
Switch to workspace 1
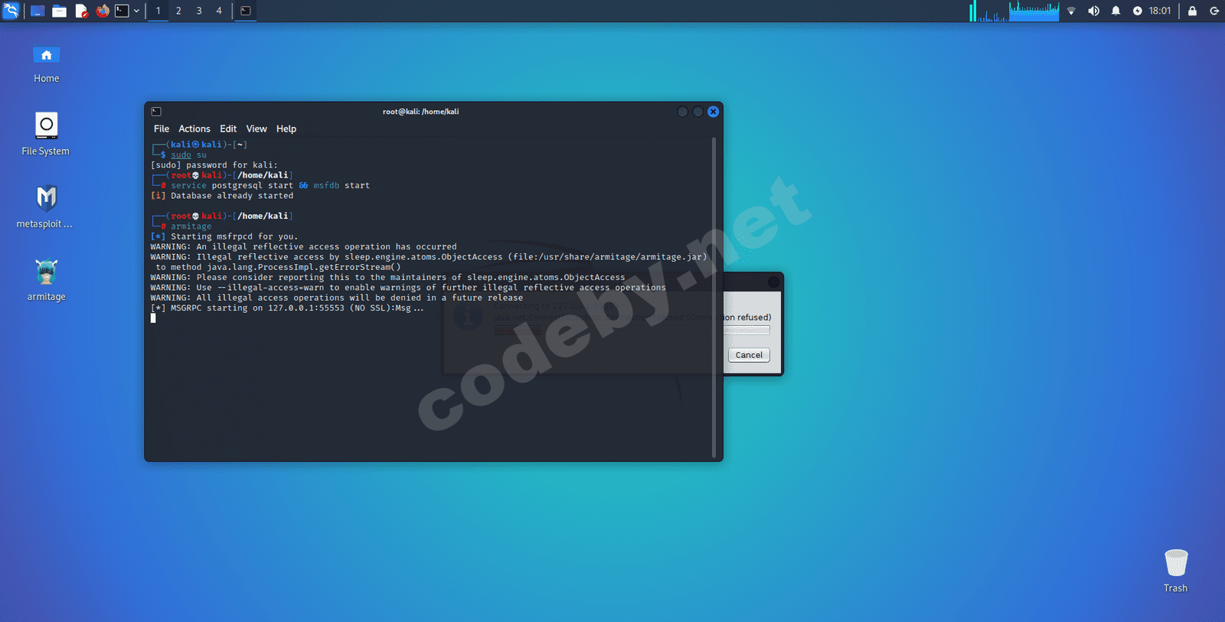(158, 11)
